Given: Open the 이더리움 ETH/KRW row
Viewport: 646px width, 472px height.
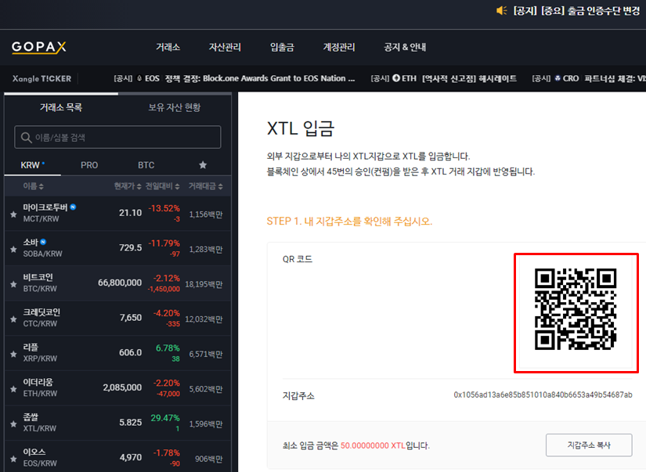Looking at the screenshot, I should pos(117,388).
